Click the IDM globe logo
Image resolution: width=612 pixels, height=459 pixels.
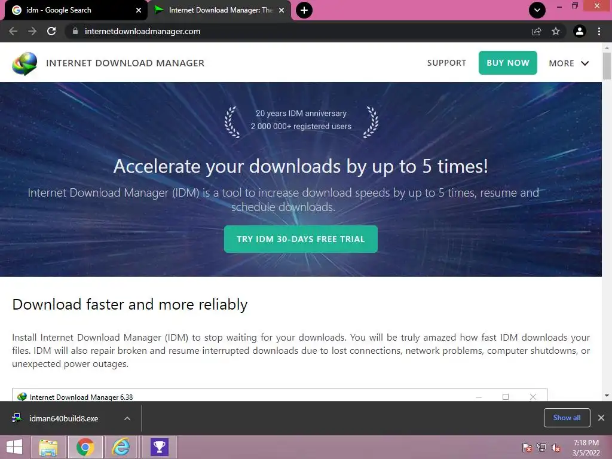25,63
